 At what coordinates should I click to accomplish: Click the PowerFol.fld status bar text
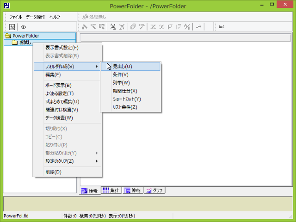coord(16,216)
